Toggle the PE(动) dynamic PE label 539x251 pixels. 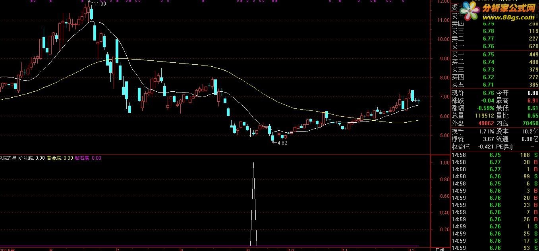click(x=505, y=147)
